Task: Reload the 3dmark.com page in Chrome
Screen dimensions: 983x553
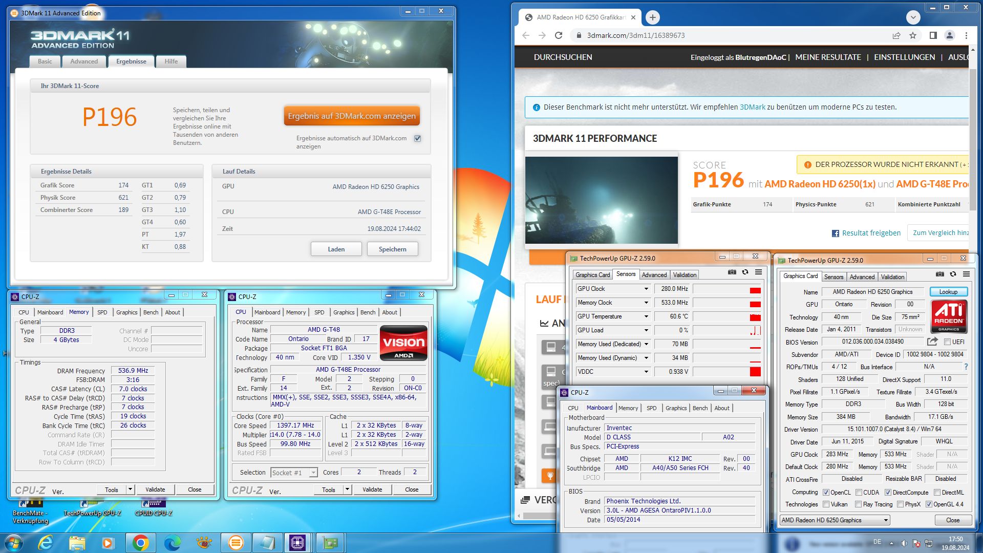Action: click(x=559, y=35)
